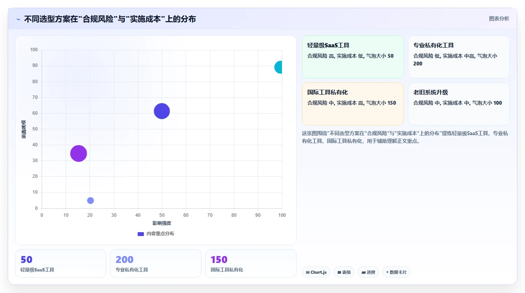Toggle the 内容重点分布 legend item
The width and height of the screenshot is (525, 293).
click(156, 234)
